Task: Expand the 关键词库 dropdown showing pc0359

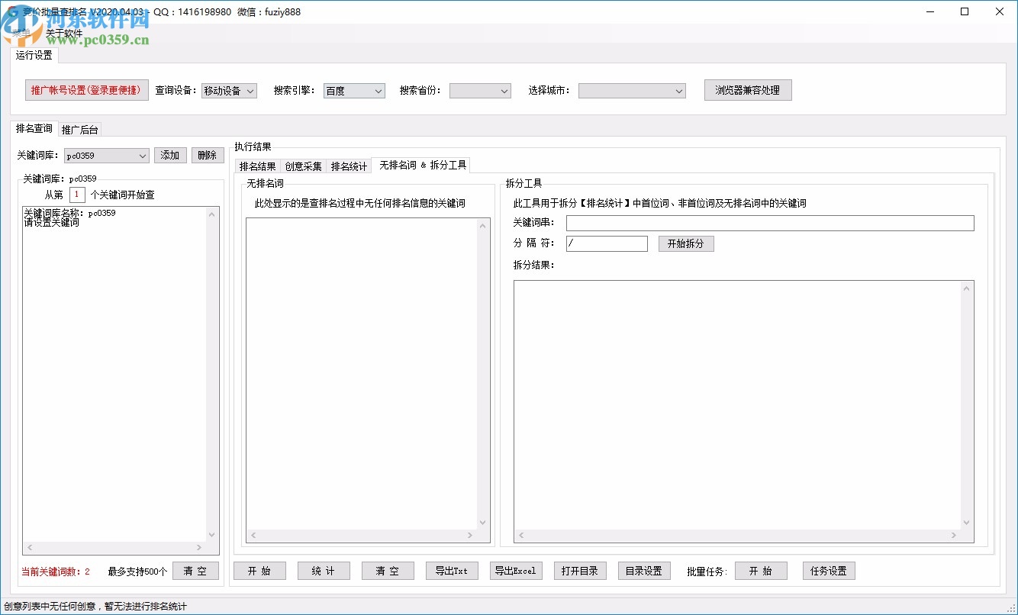Action: [105, 154]
